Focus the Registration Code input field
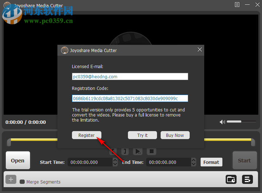The image size is (262, 193). pyautogui.click(x=130, y=98)
